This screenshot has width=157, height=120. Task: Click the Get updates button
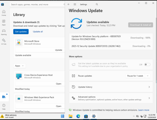(21, 32)
